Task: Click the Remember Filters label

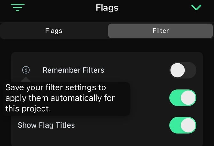Action: (73, 70)
